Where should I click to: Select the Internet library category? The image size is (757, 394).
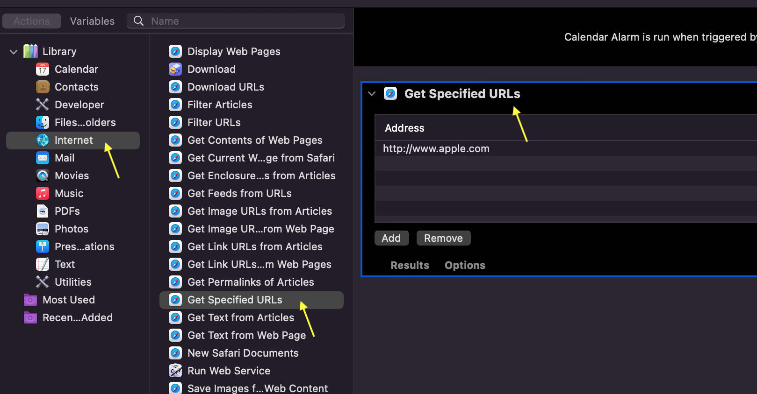(x=73, y=140)
